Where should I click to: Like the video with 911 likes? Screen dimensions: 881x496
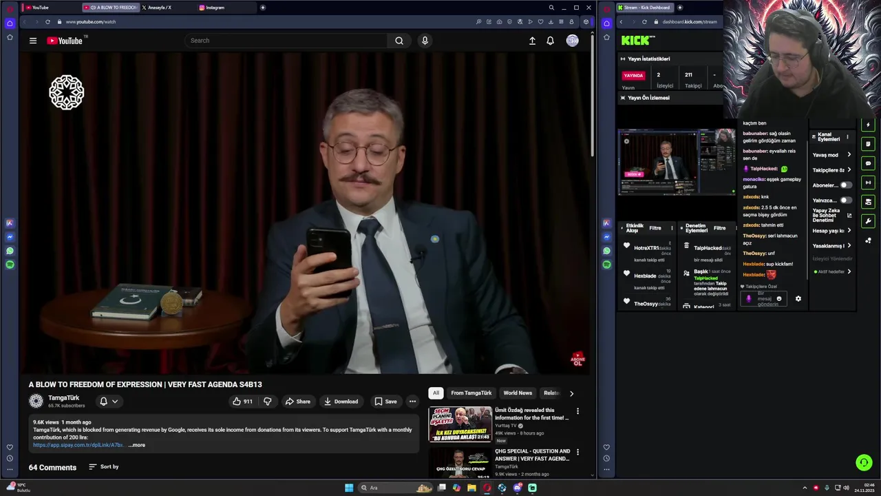(x=242, y=402)
